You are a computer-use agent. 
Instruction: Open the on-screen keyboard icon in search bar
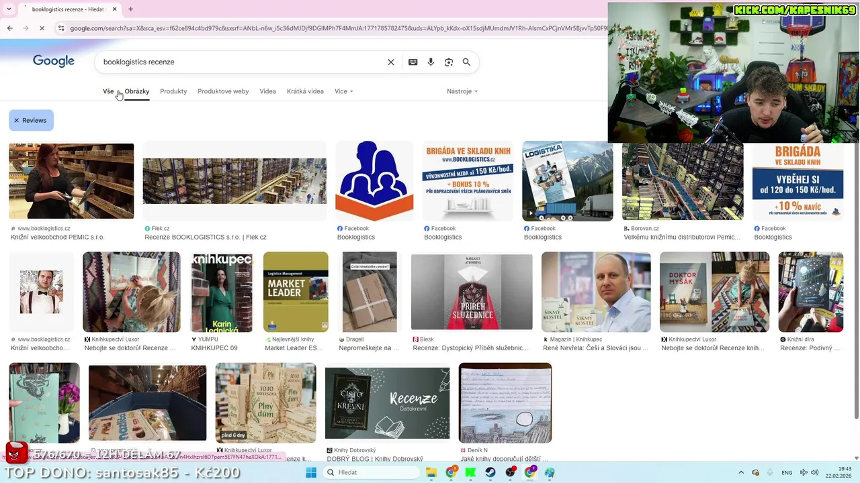pos(413,62)
